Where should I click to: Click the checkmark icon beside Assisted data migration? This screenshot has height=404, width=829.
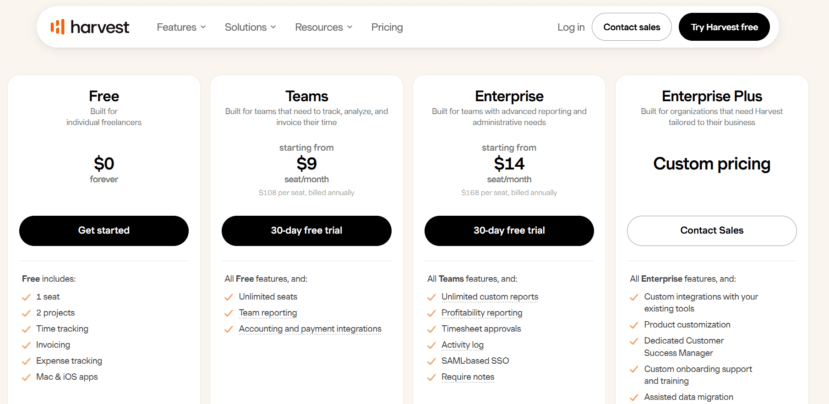pos(634,398)
